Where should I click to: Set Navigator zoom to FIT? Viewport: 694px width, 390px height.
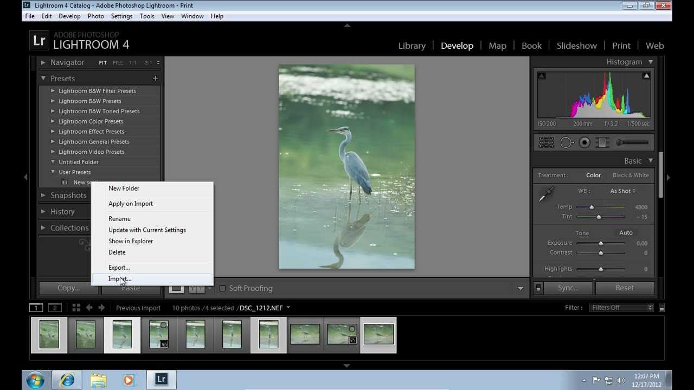pyautogui.click(x=102, y=63)
